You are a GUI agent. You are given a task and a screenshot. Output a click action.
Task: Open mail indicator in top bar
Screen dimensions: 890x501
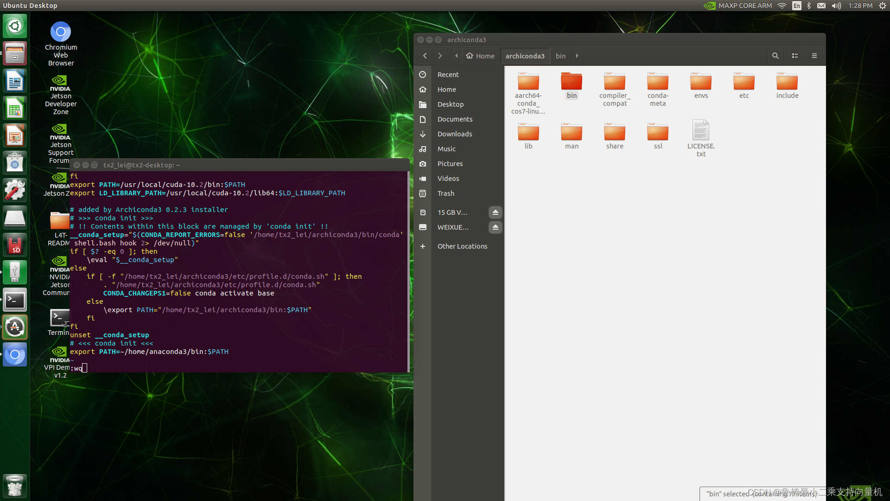(821, 6)
